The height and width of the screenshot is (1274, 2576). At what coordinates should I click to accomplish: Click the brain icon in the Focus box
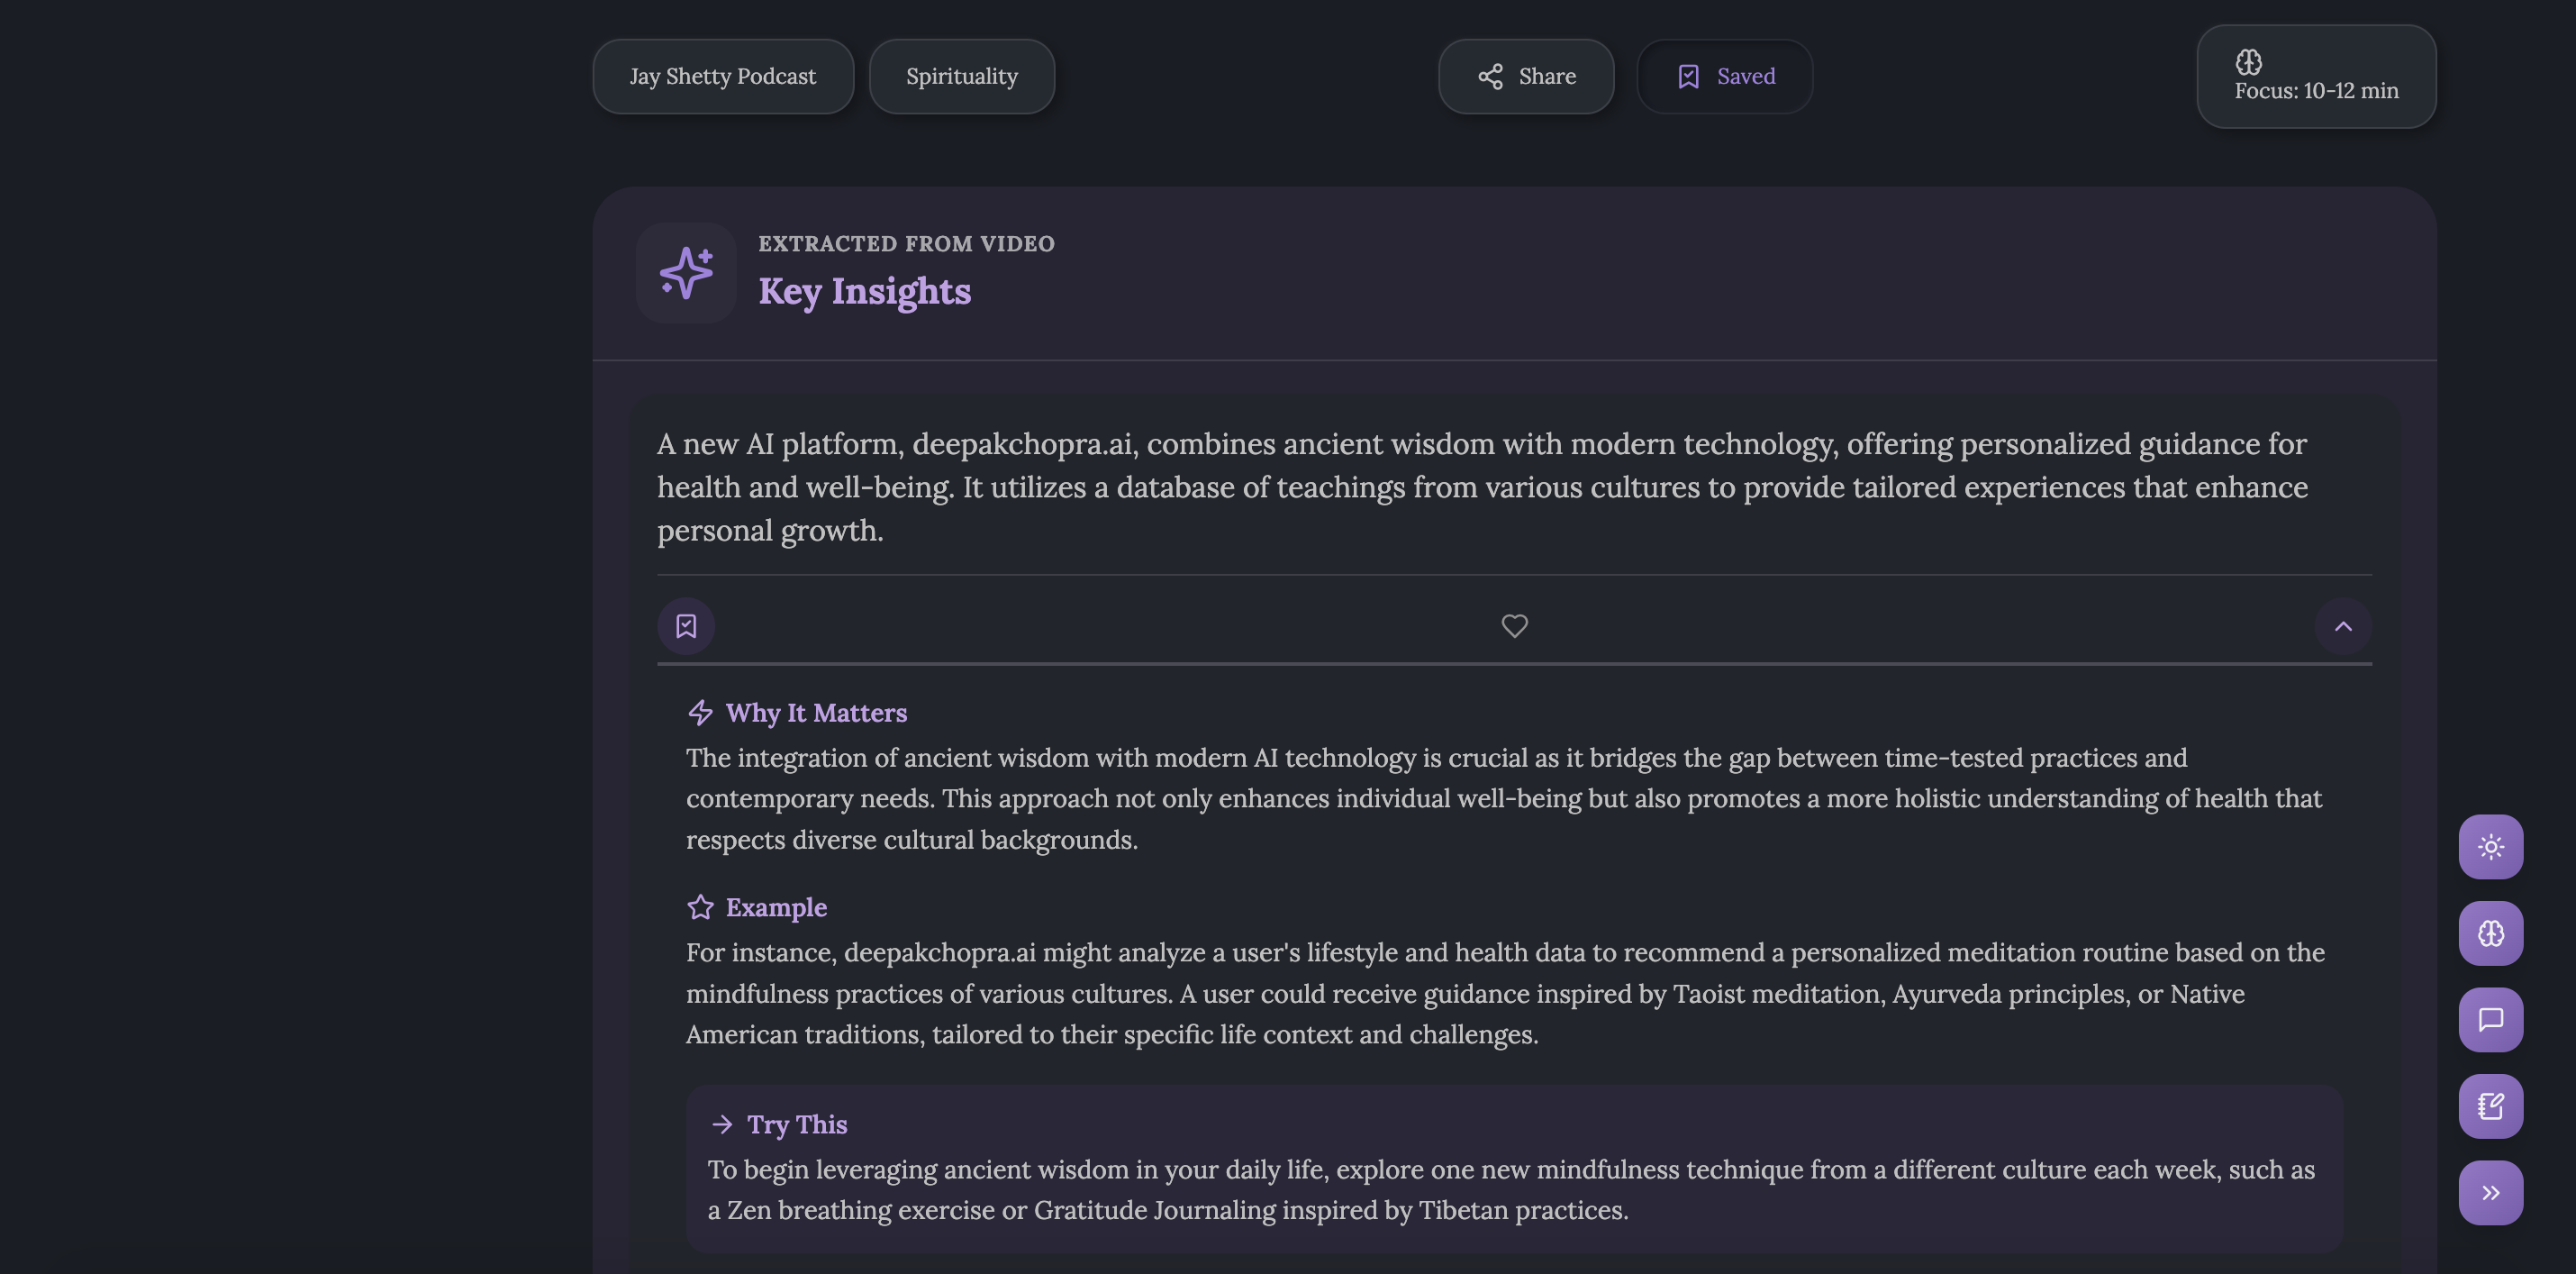(x=2248, y=61)
